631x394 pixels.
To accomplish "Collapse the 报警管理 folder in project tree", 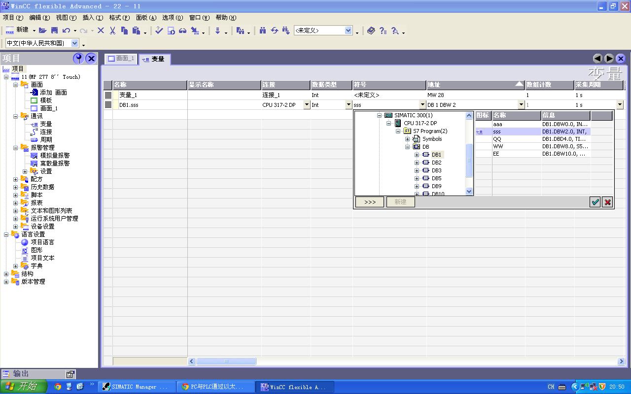I will tap(16, 148).
